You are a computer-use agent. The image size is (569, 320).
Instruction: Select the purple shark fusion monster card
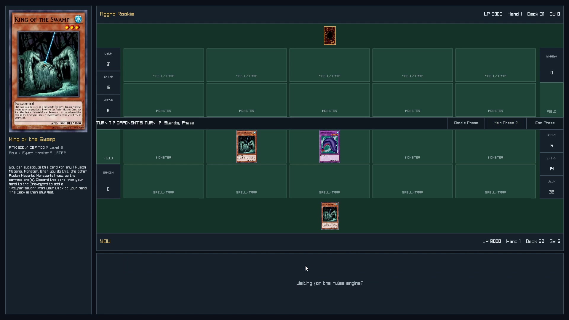(x=330, y=147)
